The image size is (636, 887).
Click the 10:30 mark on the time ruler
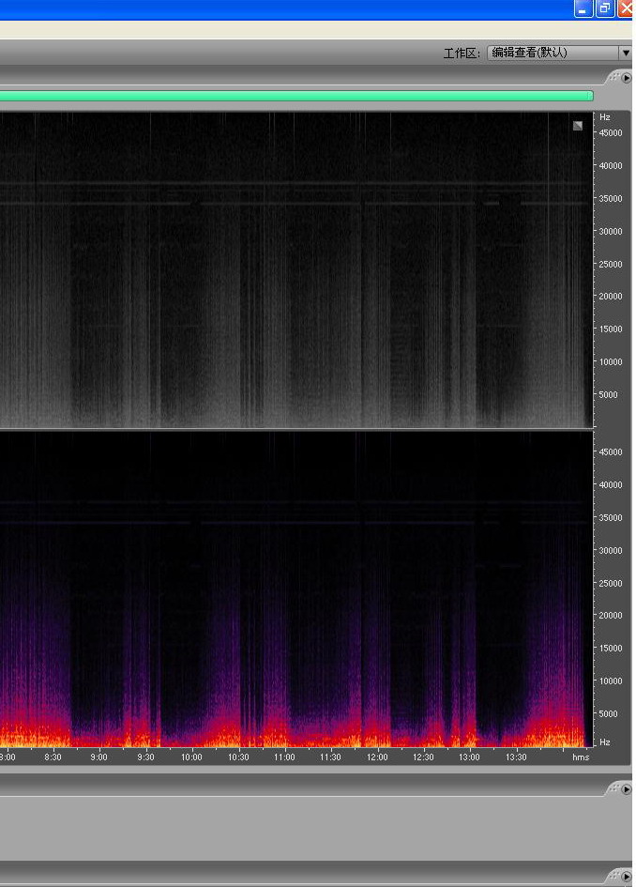tap(238, 757)
